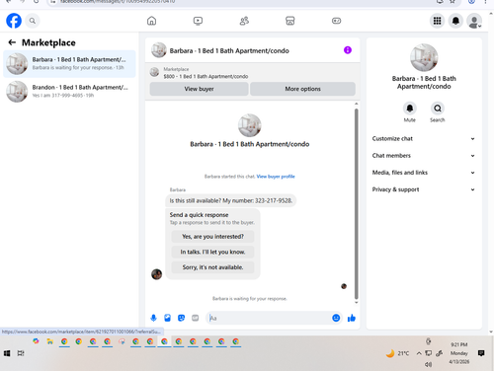The width and height of the screenshot is (494, 371).
Task: Click the scroll-down arrow of the chat
Action: [356, 302]
